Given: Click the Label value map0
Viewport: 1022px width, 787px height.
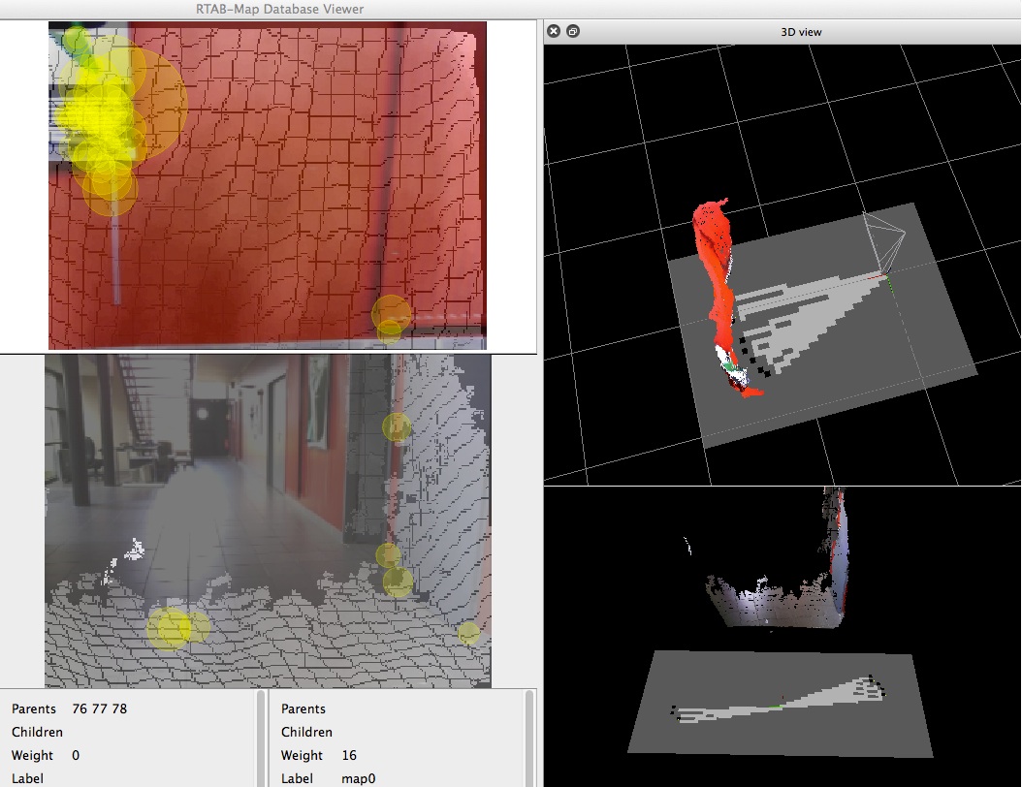Looking at the screenshot, I should pos(358,778).
